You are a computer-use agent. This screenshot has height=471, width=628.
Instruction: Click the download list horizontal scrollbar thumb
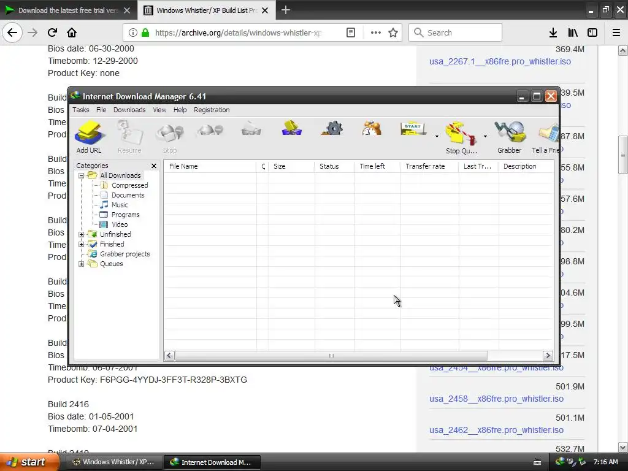[331, 356]
